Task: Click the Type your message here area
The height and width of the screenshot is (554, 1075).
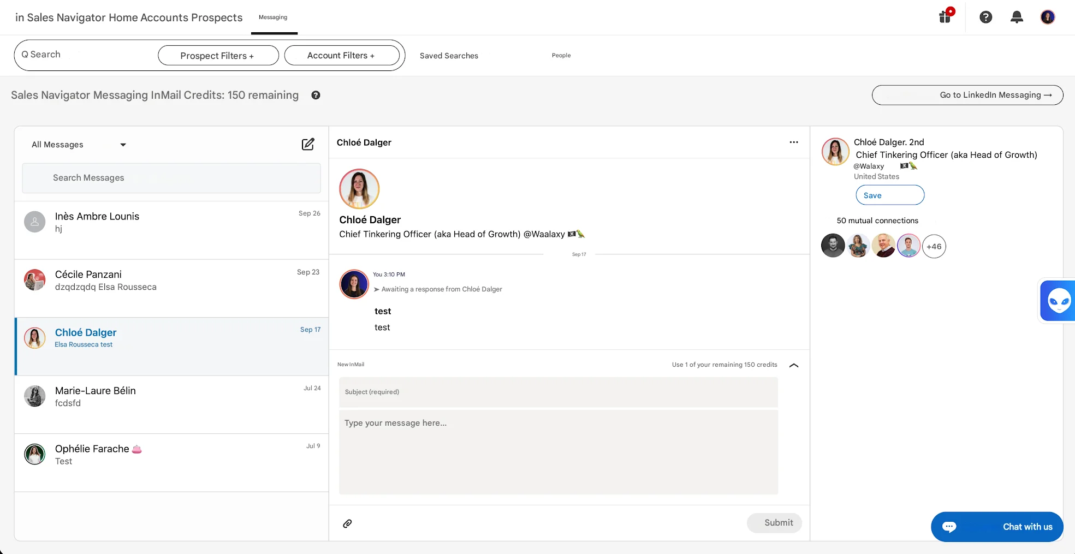Action: pos(559,452)
